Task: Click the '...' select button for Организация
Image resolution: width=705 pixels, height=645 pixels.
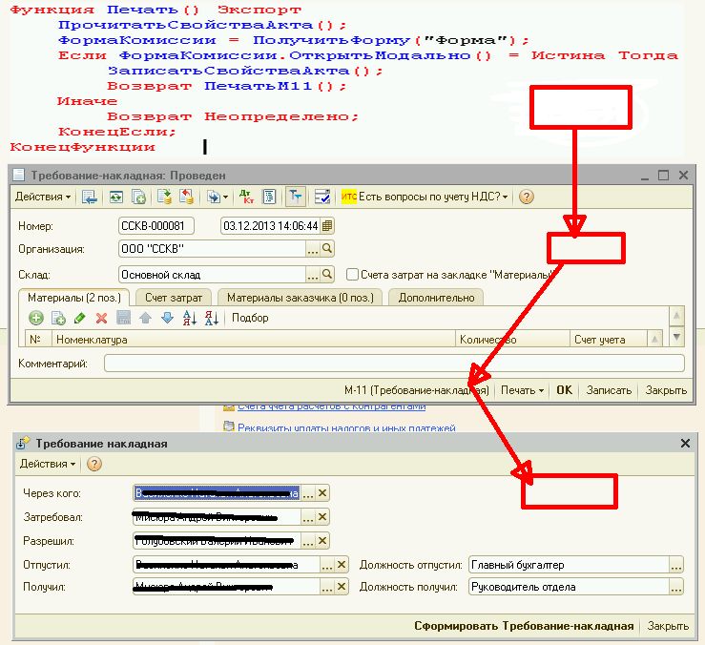Action: tap(313, 249)
